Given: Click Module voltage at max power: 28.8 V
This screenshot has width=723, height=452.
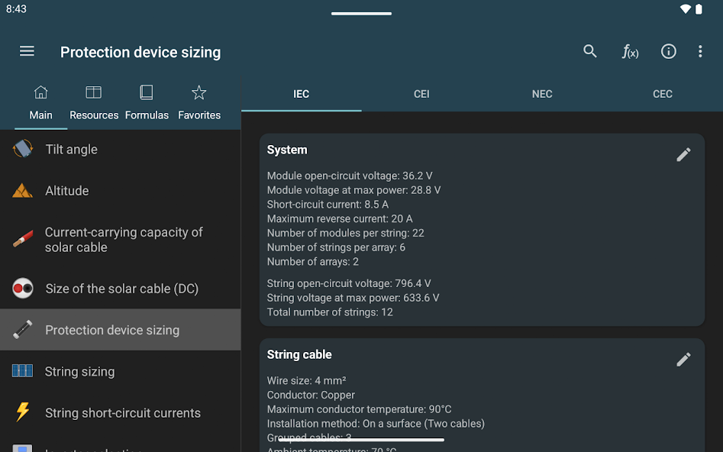Looking at the screenshot, I should [353, 190].
